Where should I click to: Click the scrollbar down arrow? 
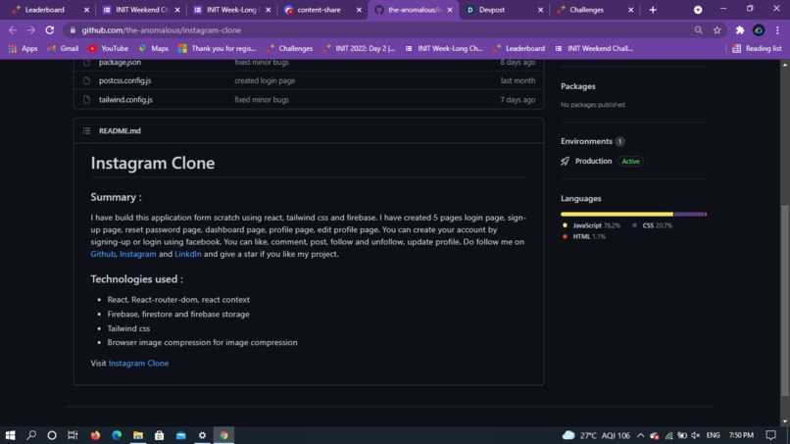point(785,421)
